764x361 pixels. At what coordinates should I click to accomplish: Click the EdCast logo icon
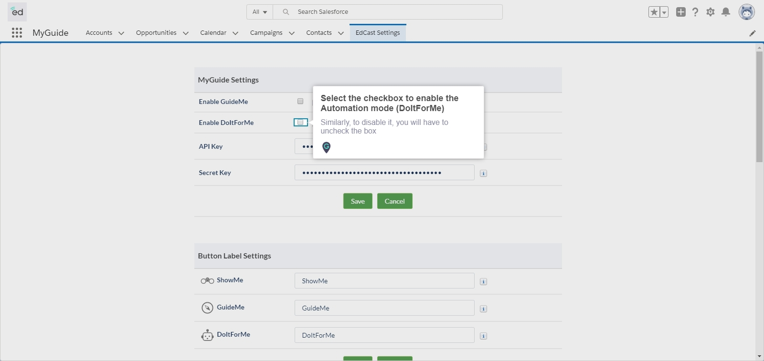point(17,11)
